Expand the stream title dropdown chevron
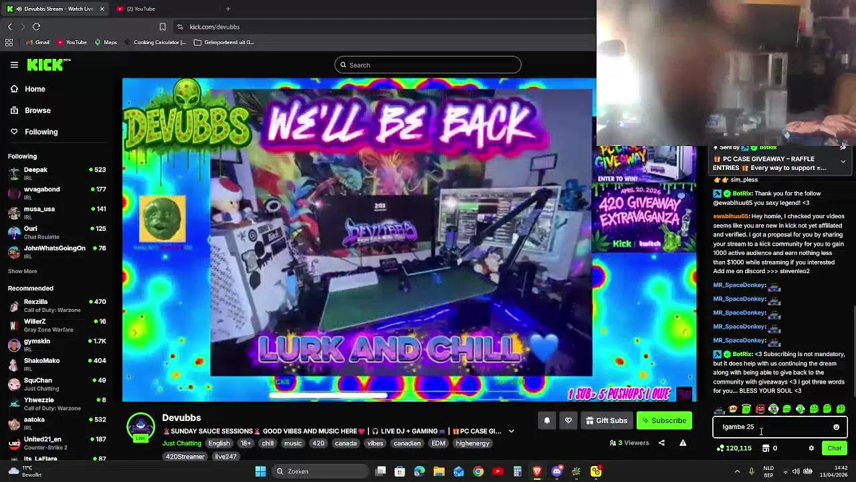Screen dimensions: 856x482 point(511,431)
